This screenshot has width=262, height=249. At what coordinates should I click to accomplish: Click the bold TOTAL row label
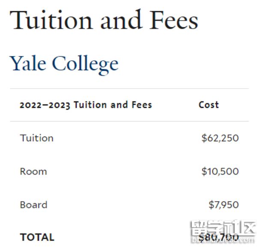(37, 237)
